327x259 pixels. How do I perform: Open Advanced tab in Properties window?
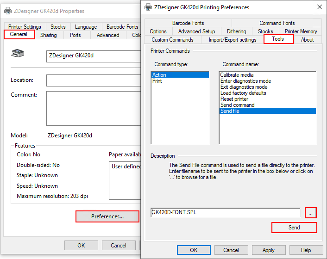click(x=108, y=35)
